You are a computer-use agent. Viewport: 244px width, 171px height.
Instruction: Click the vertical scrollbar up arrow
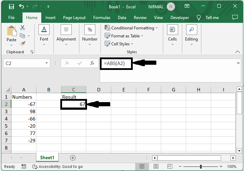coord(239,89)
